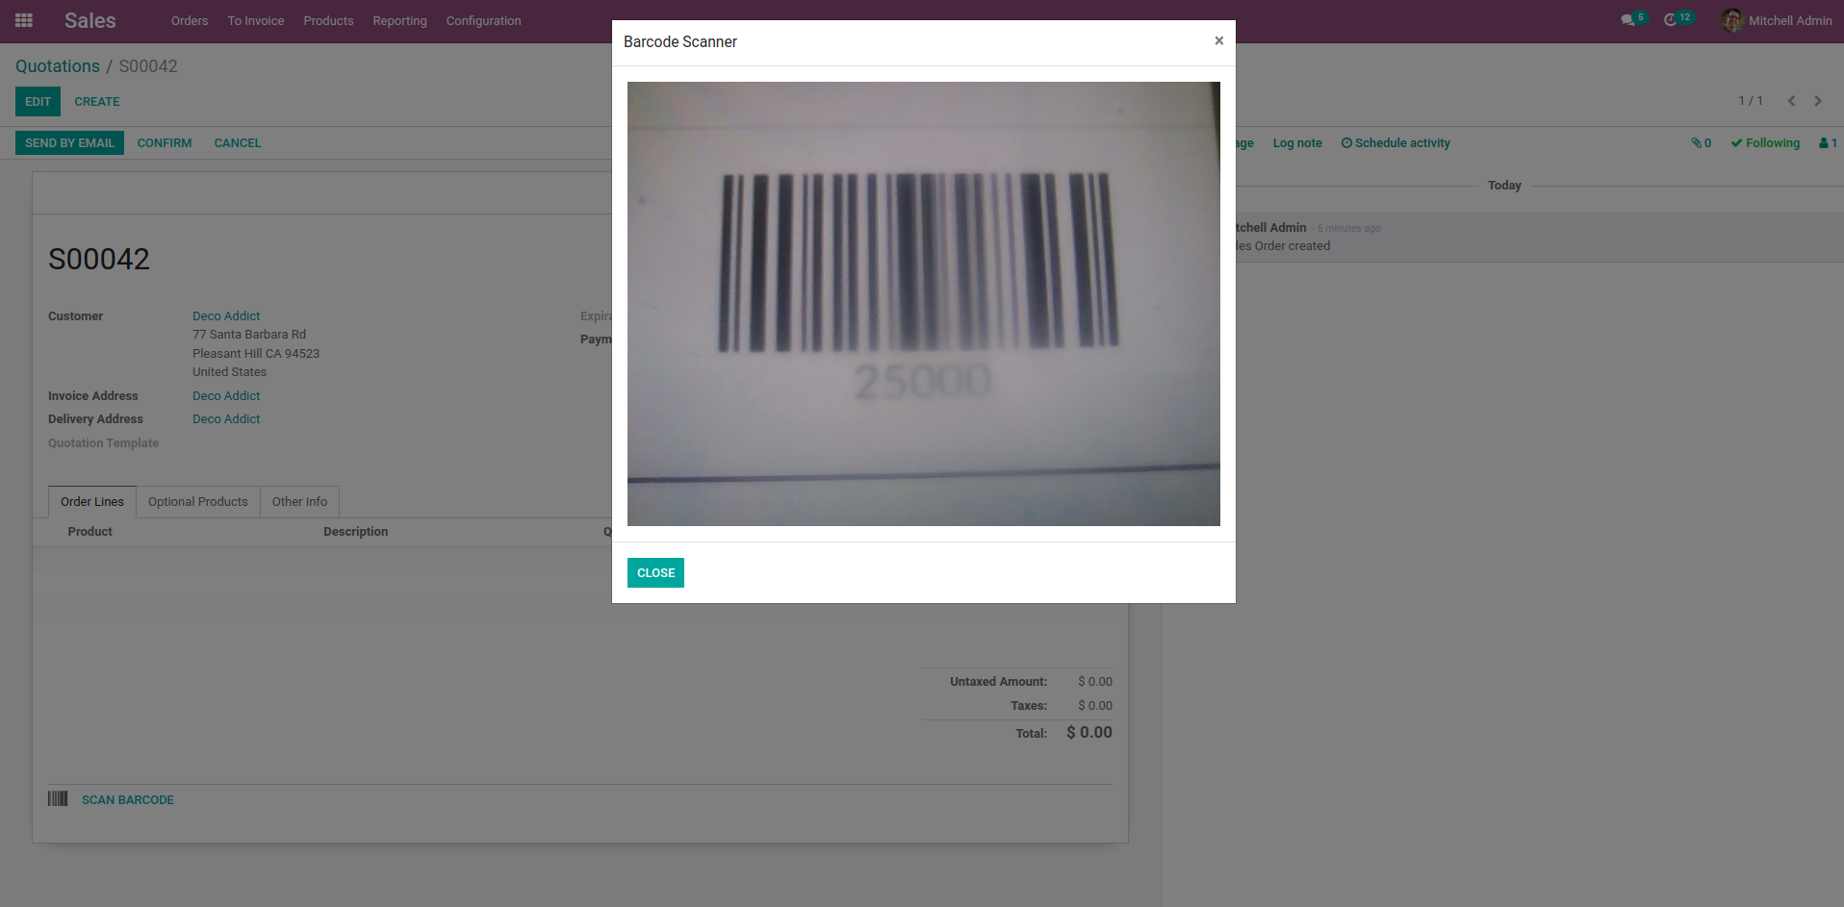Close the Barcode Scanner dialog with X
This screenshot has width=1844, height=907.
(1218, 40)
